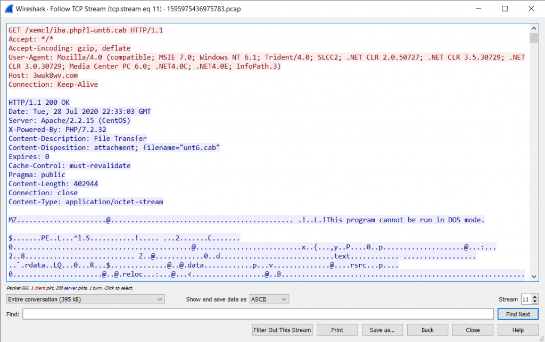Increment the Stream number with up arrow
The image size is (545, 342).
tap(535, 297)
